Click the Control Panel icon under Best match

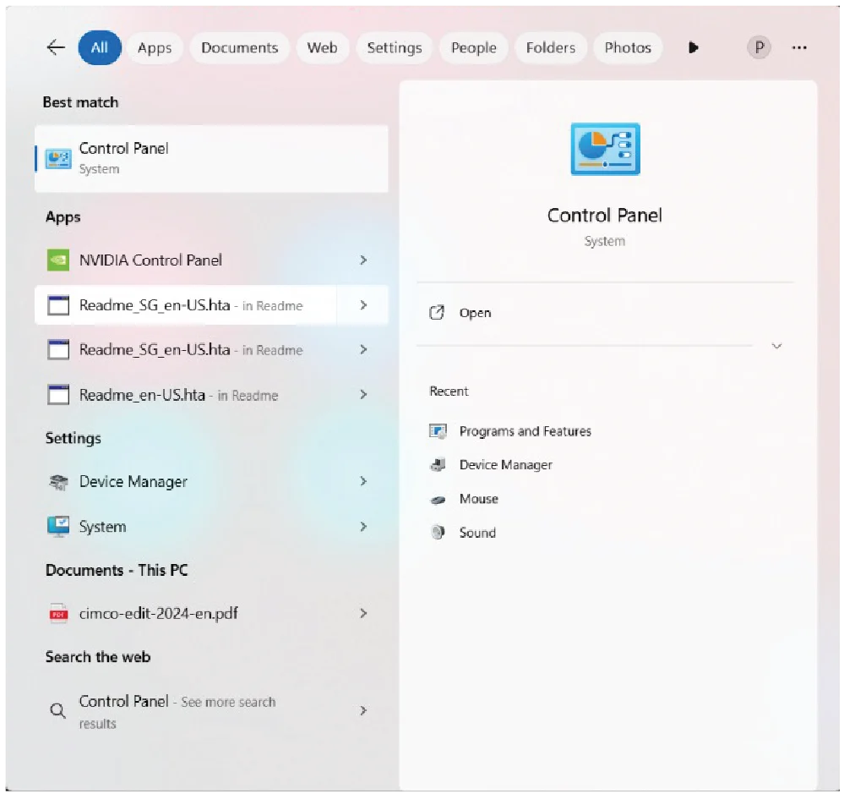pos(58,159)
